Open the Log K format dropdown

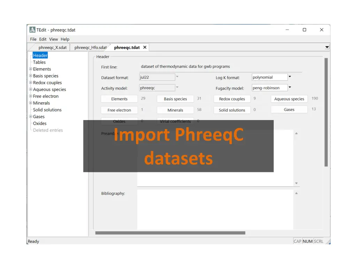290,77
